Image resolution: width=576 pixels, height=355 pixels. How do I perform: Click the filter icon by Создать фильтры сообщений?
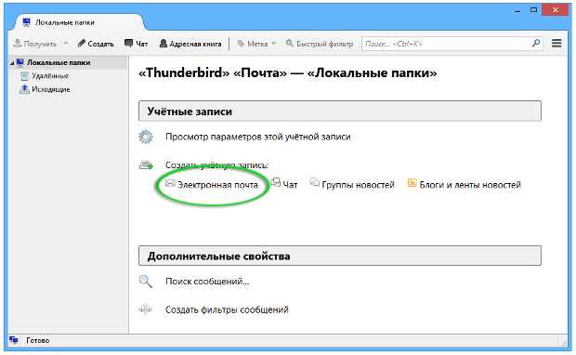(145, 309)
